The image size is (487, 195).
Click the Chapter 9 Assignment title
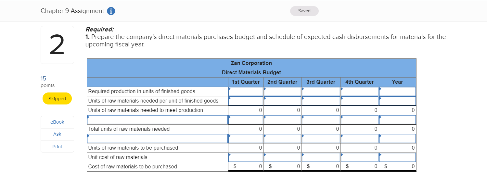tap(72, 11)
